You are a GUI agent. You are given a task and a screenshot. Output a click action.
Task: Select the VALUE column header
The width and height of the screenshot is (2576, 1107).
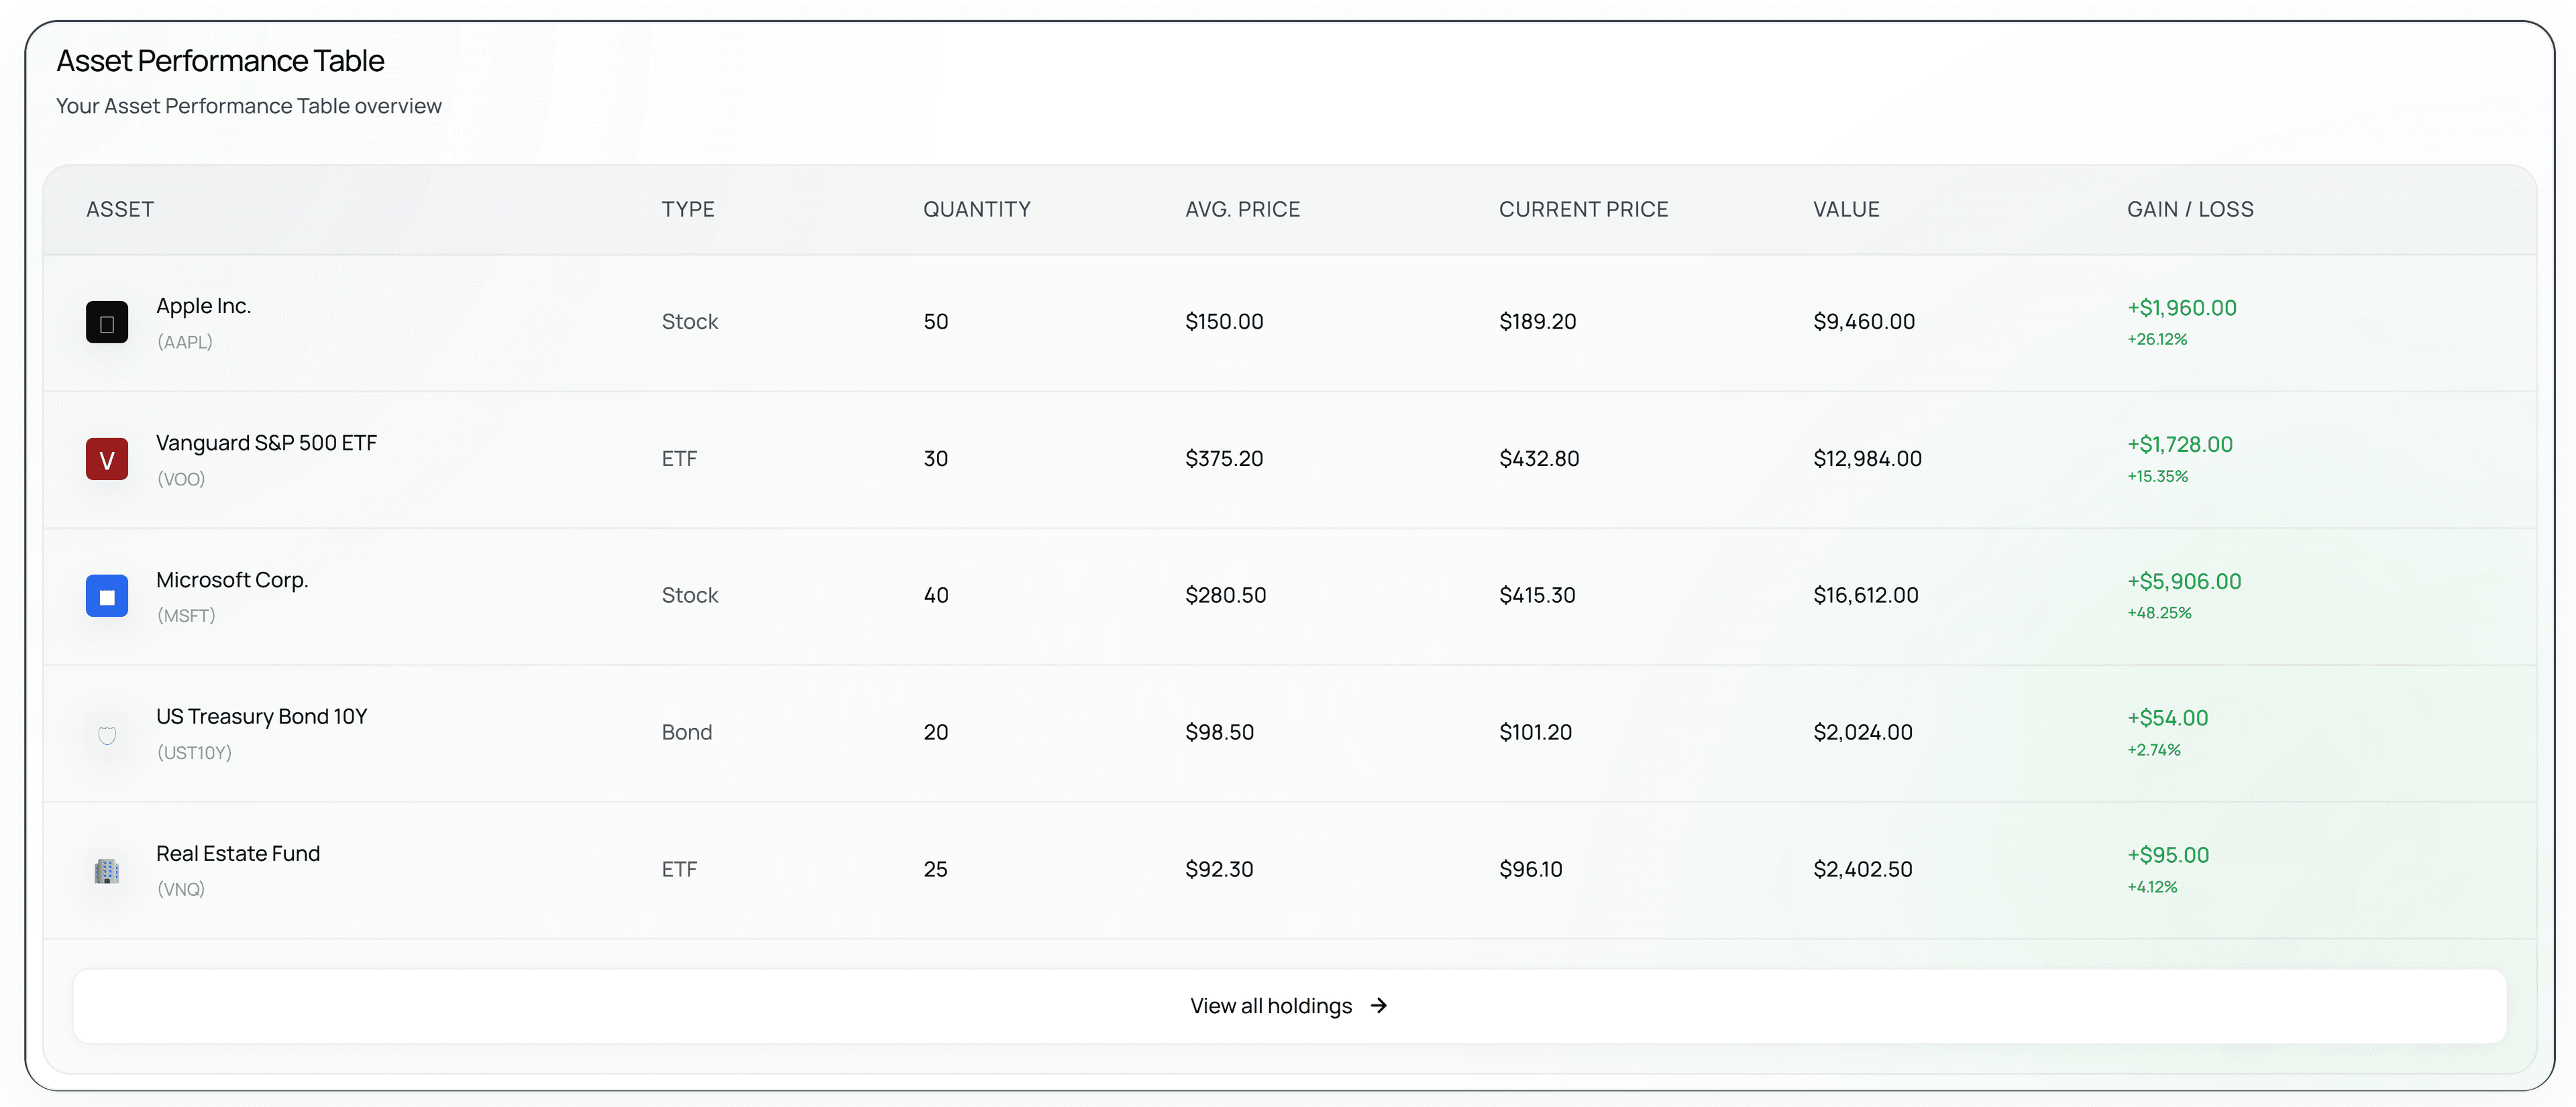(1846, 209)
